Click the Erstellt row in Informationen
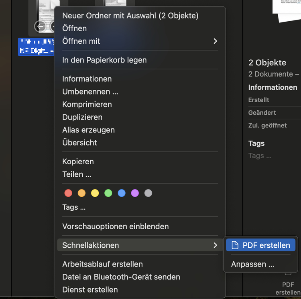301x299 pixels. click(275, 100)
